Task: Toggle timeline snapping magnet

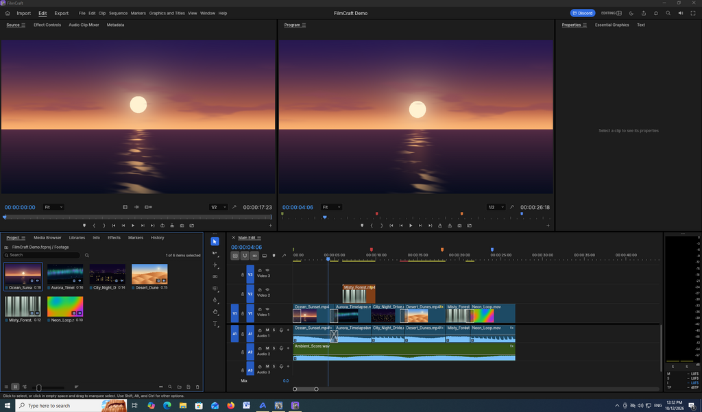Action: tap(245, 256)
